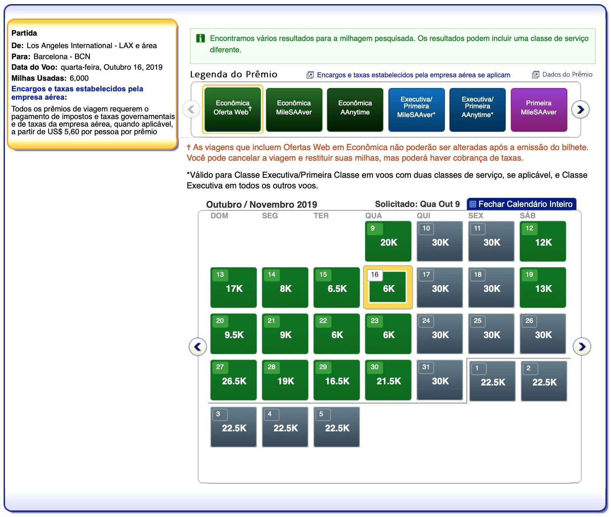Screen dimensions: 611x517
Task: Choose October 24 for 30K miles
Action: pyautogui.click(x=440, y=334)
